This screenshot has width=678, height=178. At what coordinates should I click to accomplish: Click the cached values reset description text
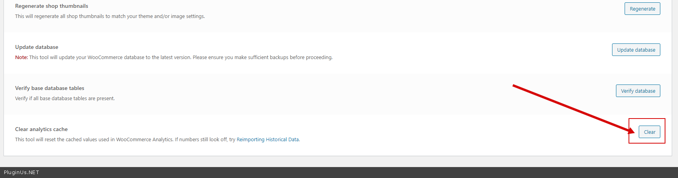coord(94,140)
